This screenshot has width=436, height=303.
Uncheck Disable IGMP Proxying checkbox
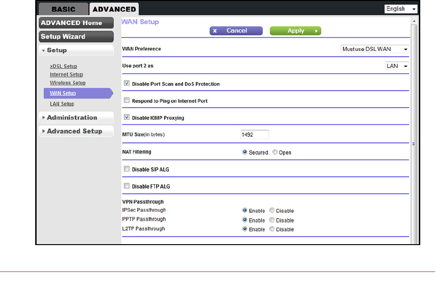coord(126,118)
